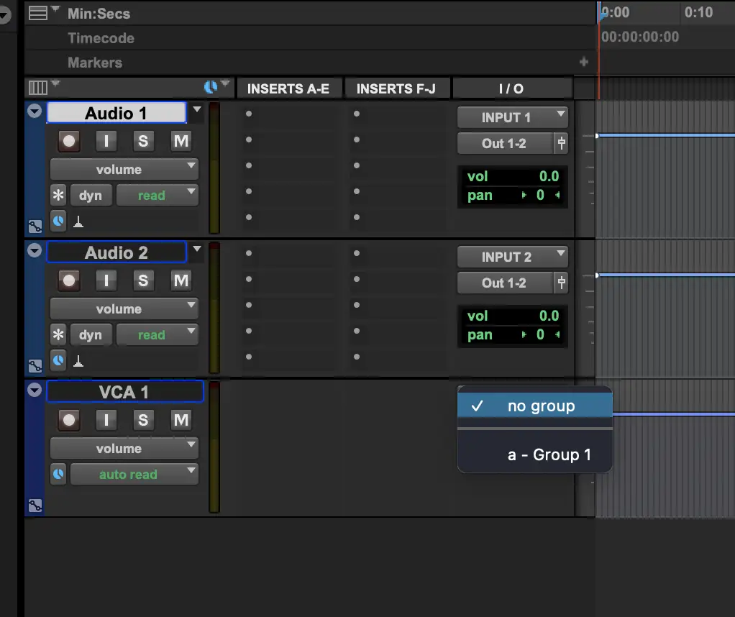Choose 'no group' in the popup menu
This screenshot has width=735, height=617.
coord(540,406)
